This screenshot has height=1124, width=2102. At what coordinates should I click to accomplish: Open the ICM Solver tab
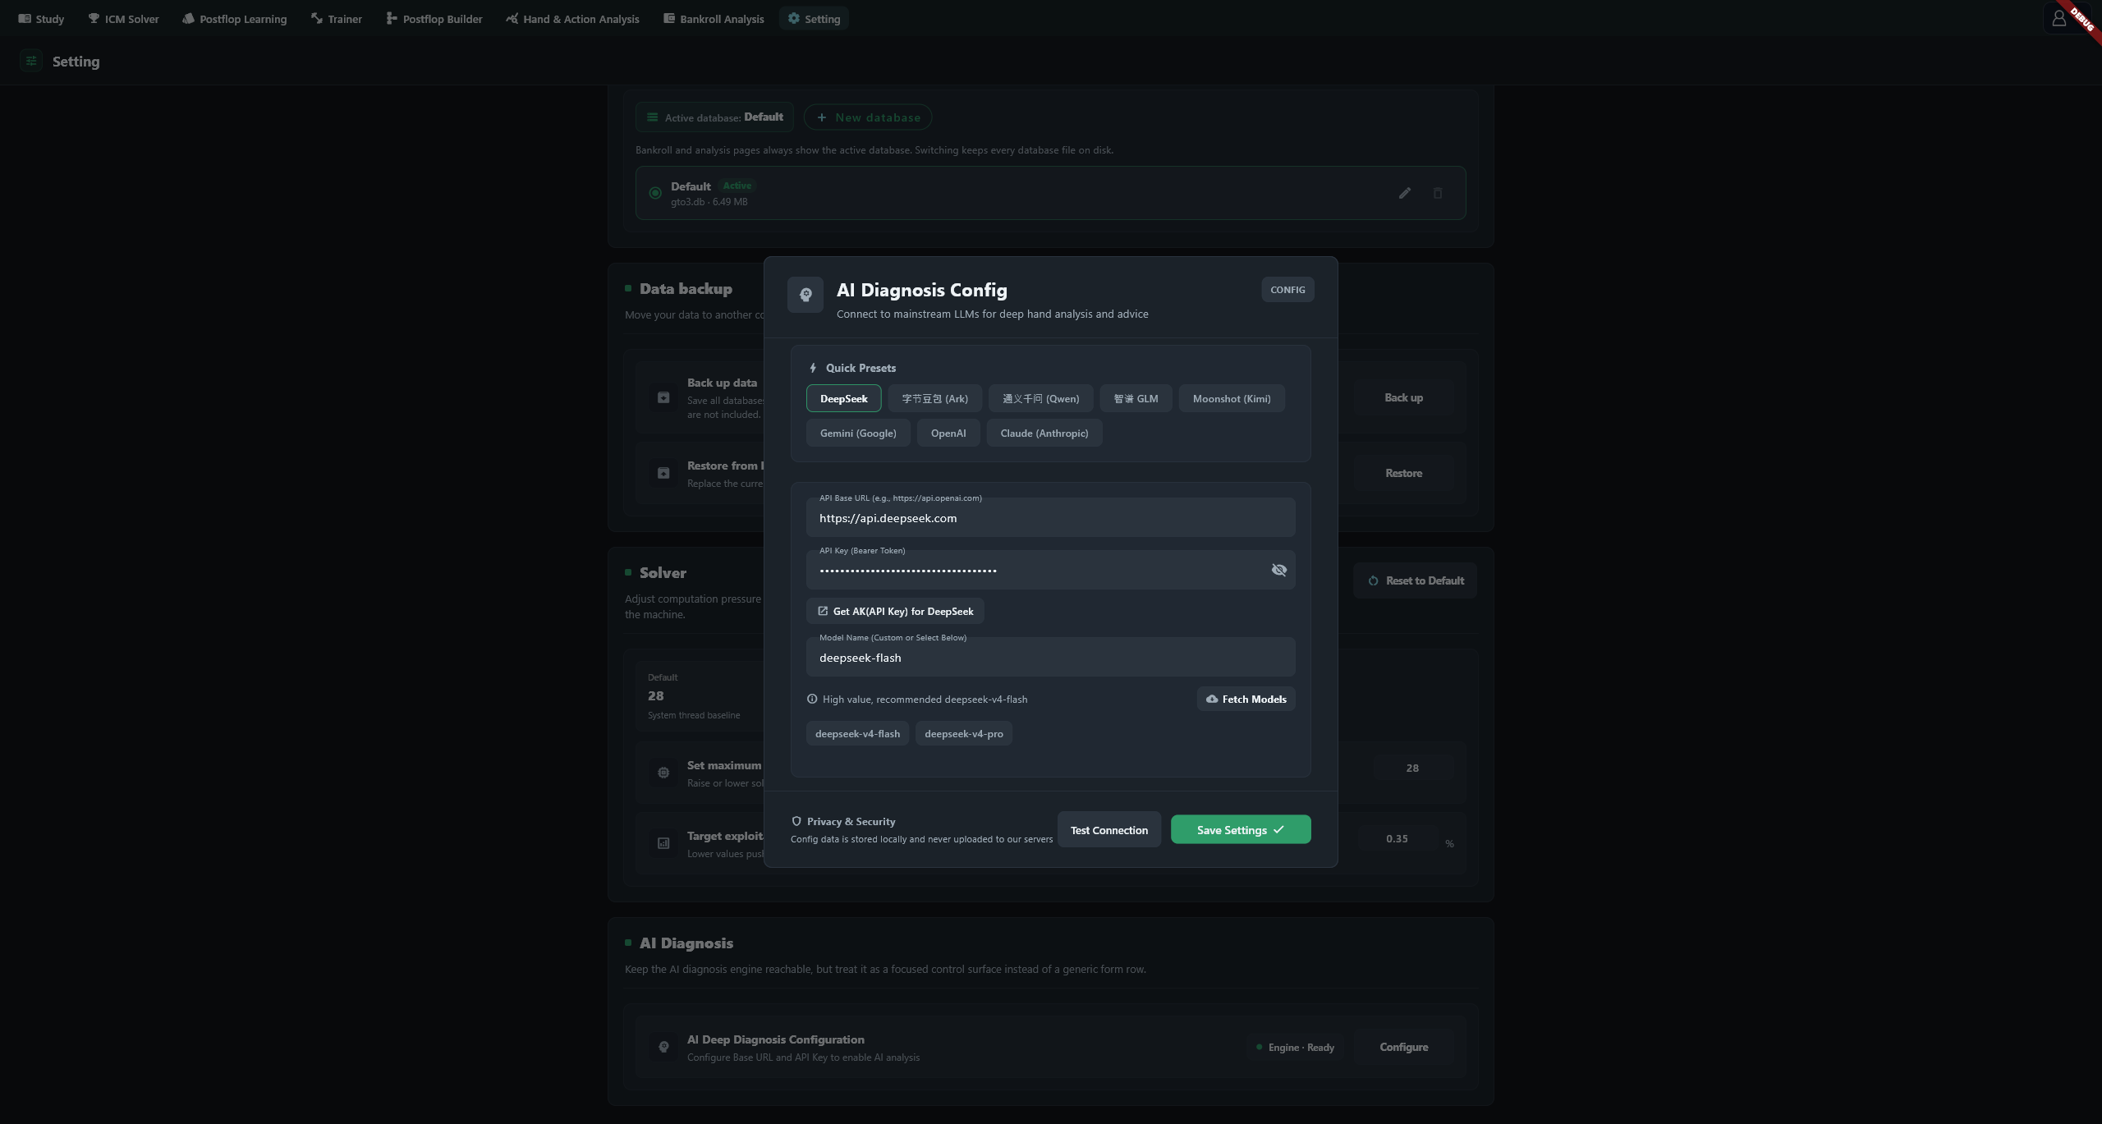[124, 18]
